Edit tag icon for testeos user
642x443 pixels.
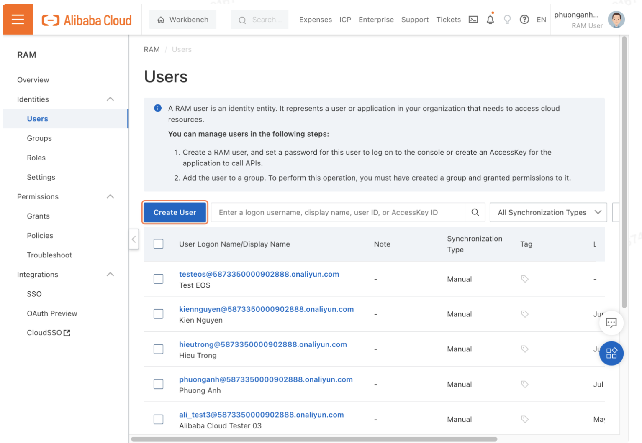[525, 279]
